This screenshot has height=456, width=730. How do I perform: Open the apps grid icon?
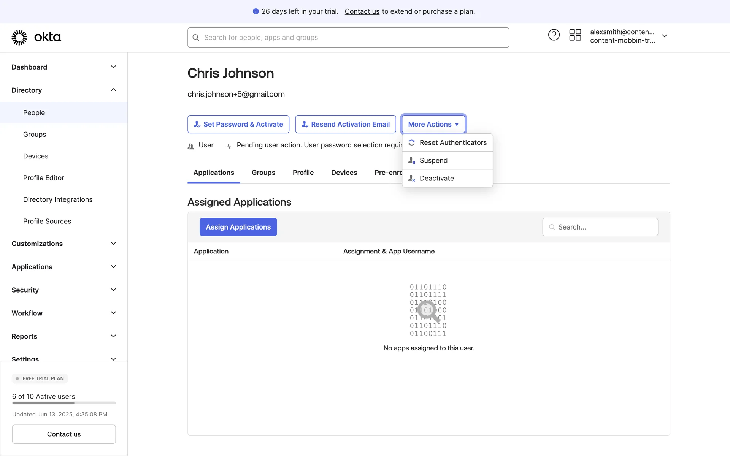[x=575, y=35]
